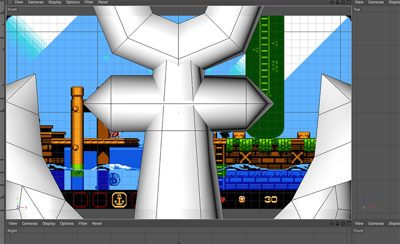The image size is (400, 244).
Task: Click the Front label in the viewport under Top
Action: [358, 231]
